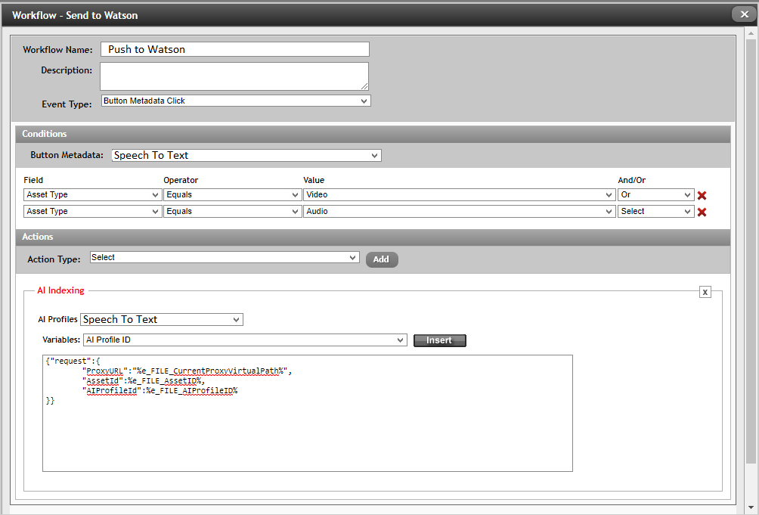This screenshot has height=515, width=759.
Task: Open the Audio value dropdown
Action: [460, 211]
